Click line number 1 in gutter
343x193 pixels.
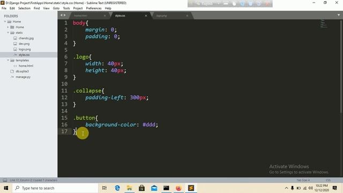click(x=66, y=23)
